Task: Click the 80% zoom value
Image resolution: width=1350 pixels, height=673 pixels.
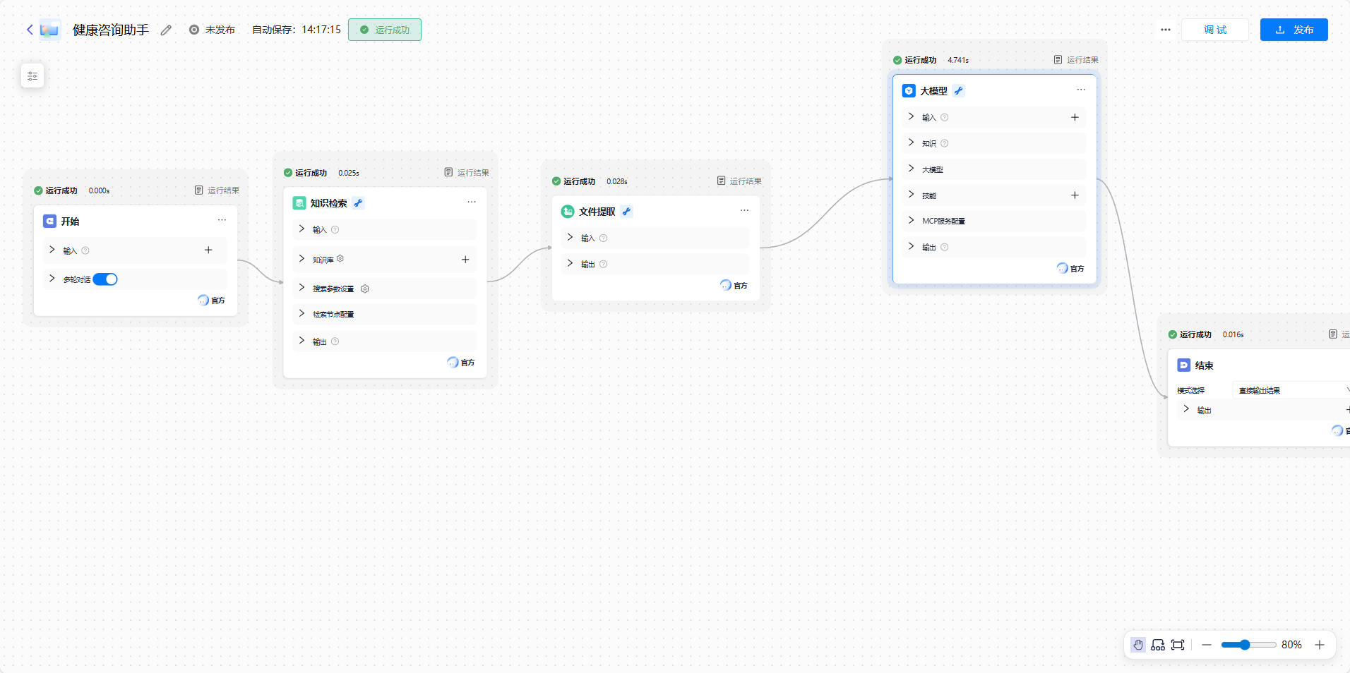Action: [x=1291, y=645]
